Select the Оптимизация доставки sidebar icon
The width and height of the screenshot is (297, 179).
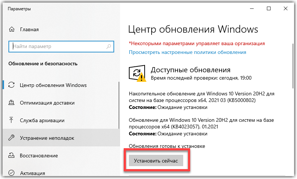pos(11,103)
